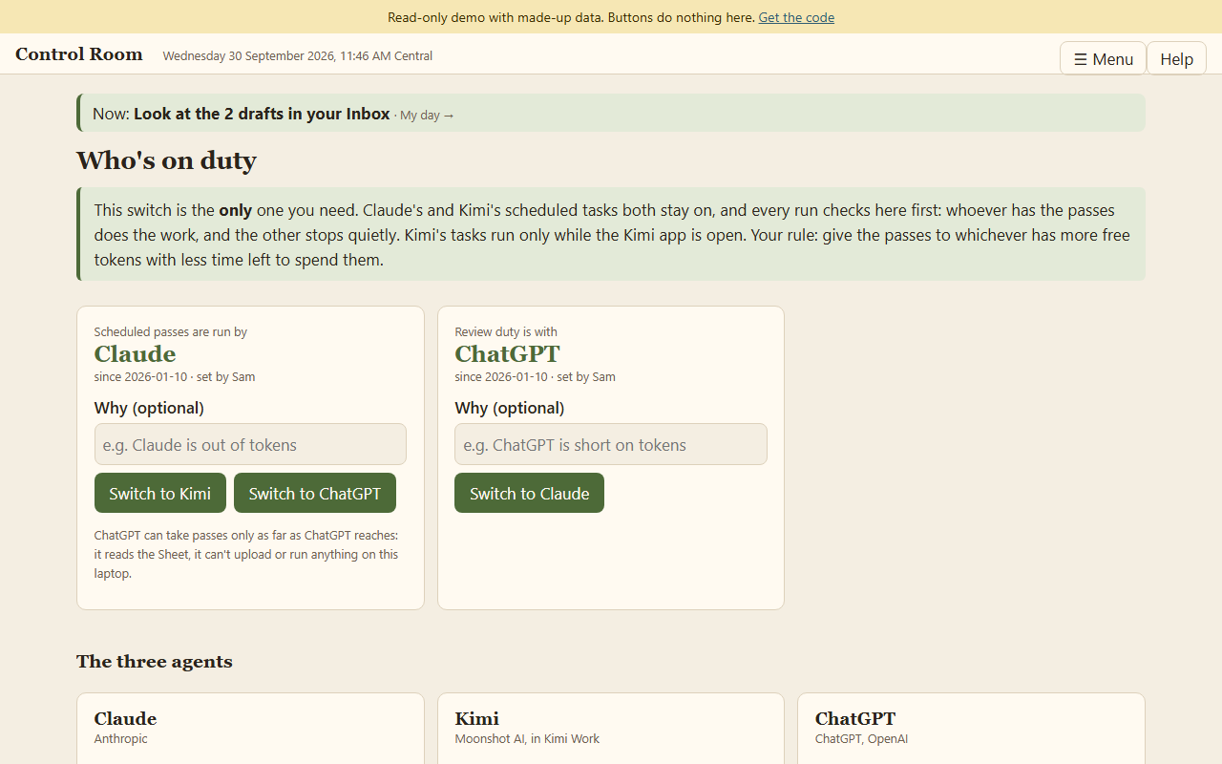Switch scheduled passes to ChatGPT

315,493
